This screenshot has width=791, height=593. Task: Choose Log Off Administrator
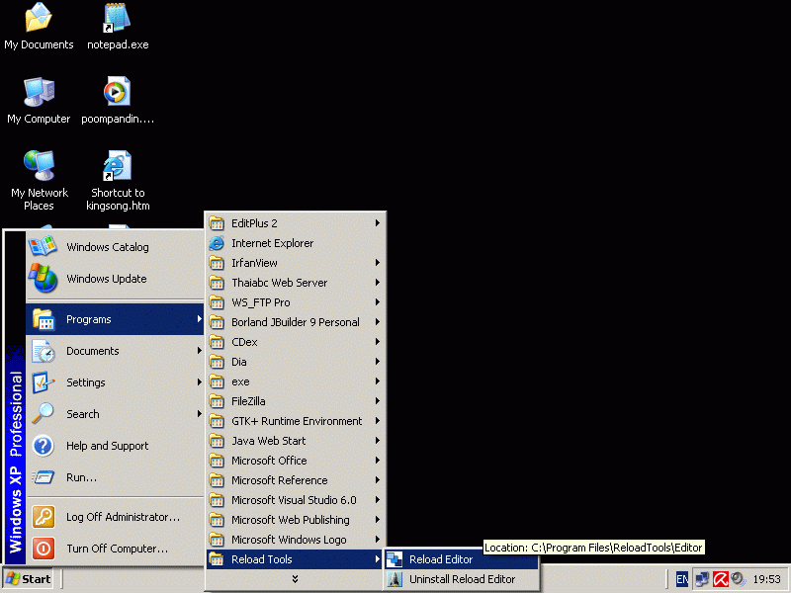123,517
